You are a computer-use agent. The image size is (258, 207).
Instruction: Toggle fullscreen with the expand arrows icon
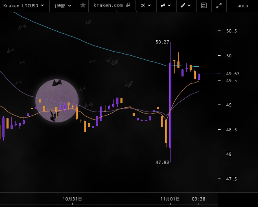(x=219, y=6)
